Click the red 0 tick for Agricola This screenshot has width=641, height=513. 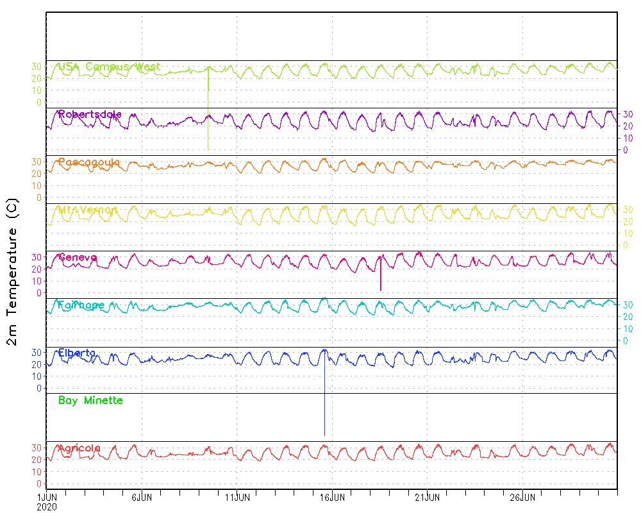click(39, 484)
